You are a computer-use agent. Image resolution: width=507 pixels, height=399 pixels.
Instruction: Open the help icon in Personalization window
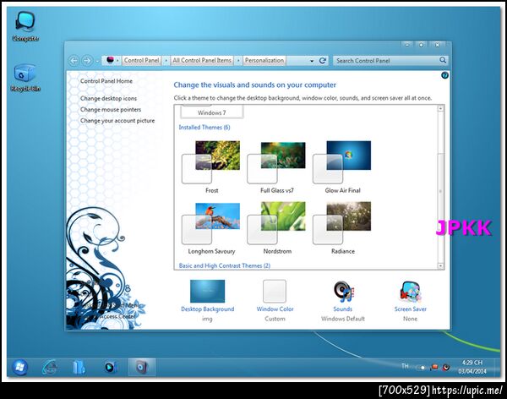tap(444, 75)
